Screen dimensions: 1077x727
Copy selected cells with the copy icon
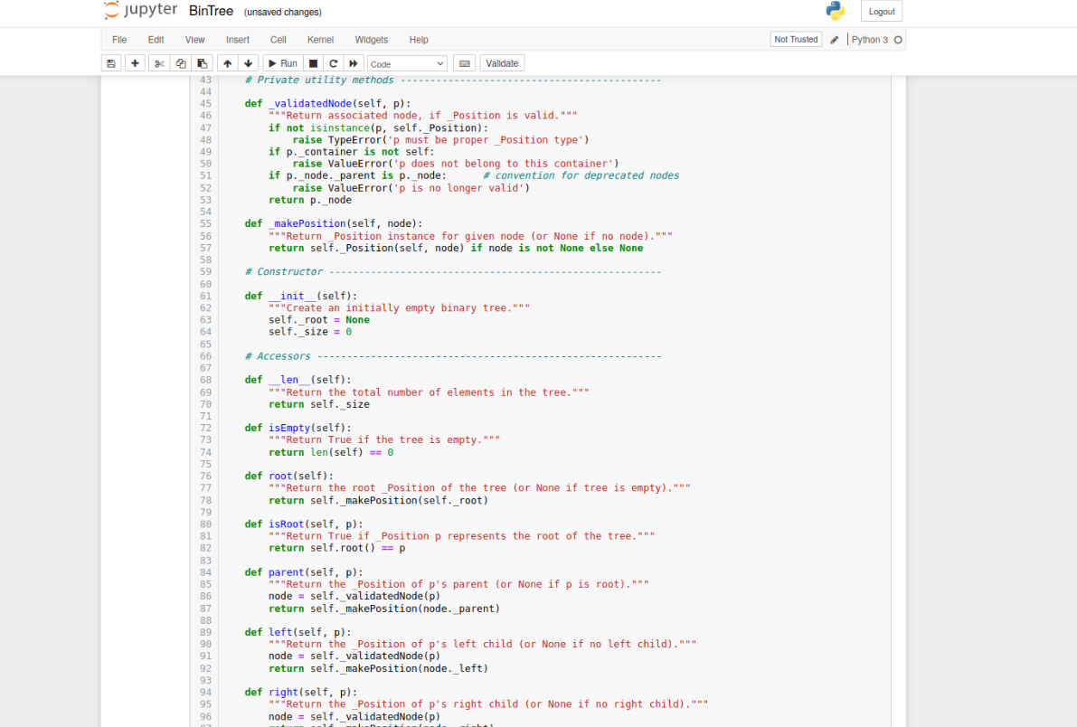tap(180, 62)
